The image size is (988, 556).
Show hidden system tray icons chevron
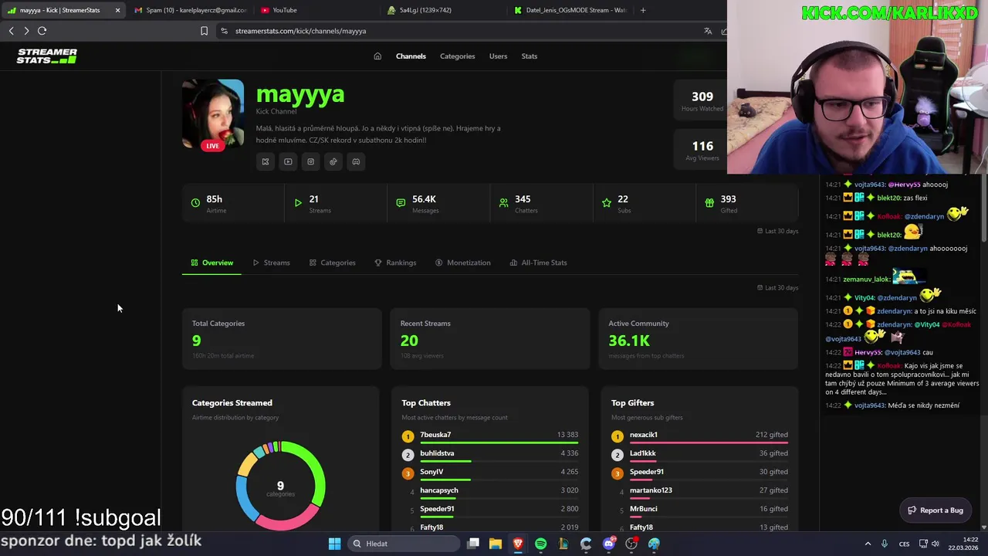click(x=868, y=544)
